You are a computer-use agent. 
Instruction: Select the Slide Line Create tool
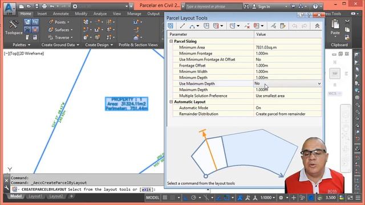click(x=216, y=26)
